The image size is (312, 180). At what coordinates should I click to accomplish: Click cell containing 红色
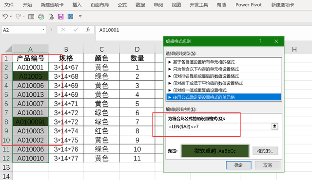tap(101, 131)
